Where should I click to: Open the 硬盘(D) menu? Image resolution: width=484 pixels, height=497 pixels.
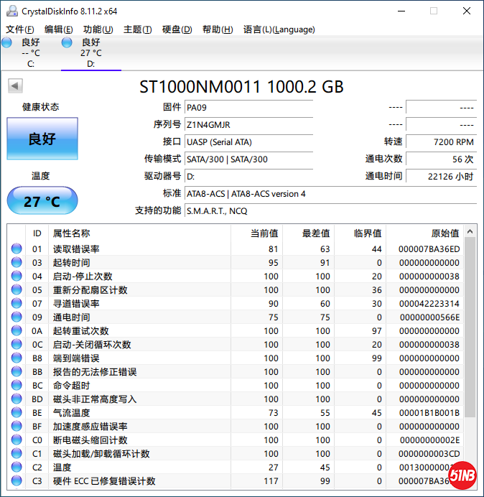coord(177,29)
